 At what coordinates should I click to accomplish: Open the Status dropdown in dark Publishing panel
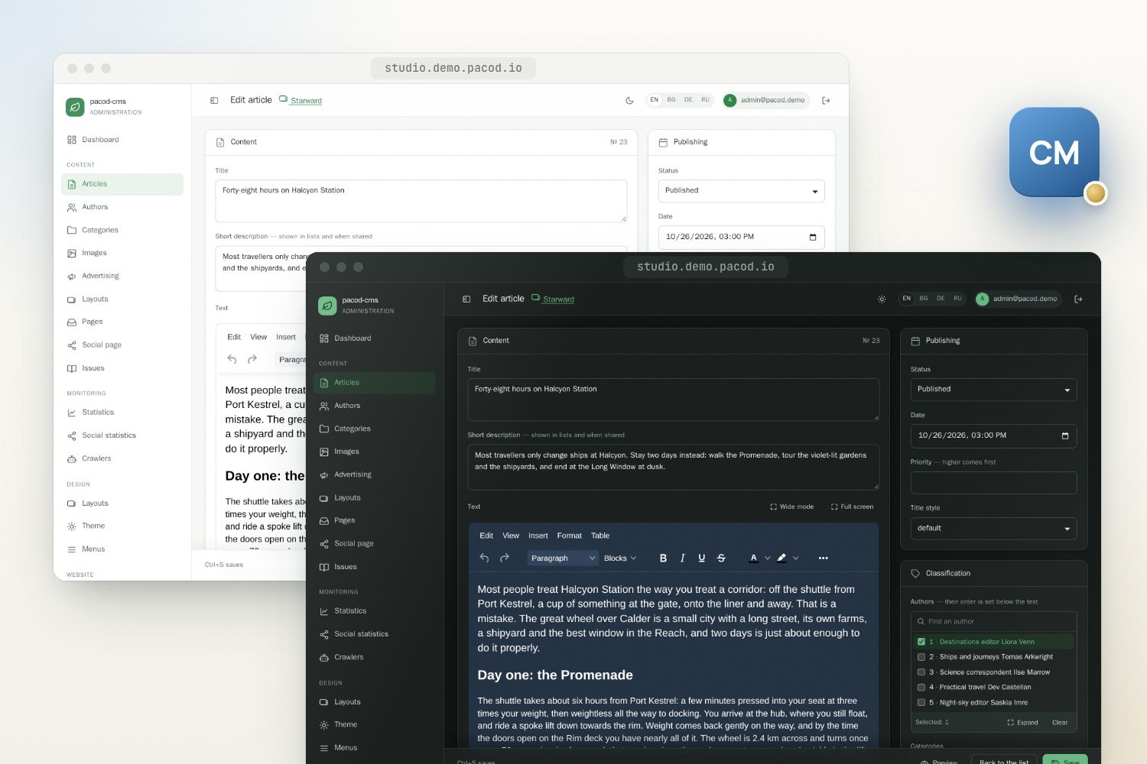pyautogui.click(x=993, y=390)
